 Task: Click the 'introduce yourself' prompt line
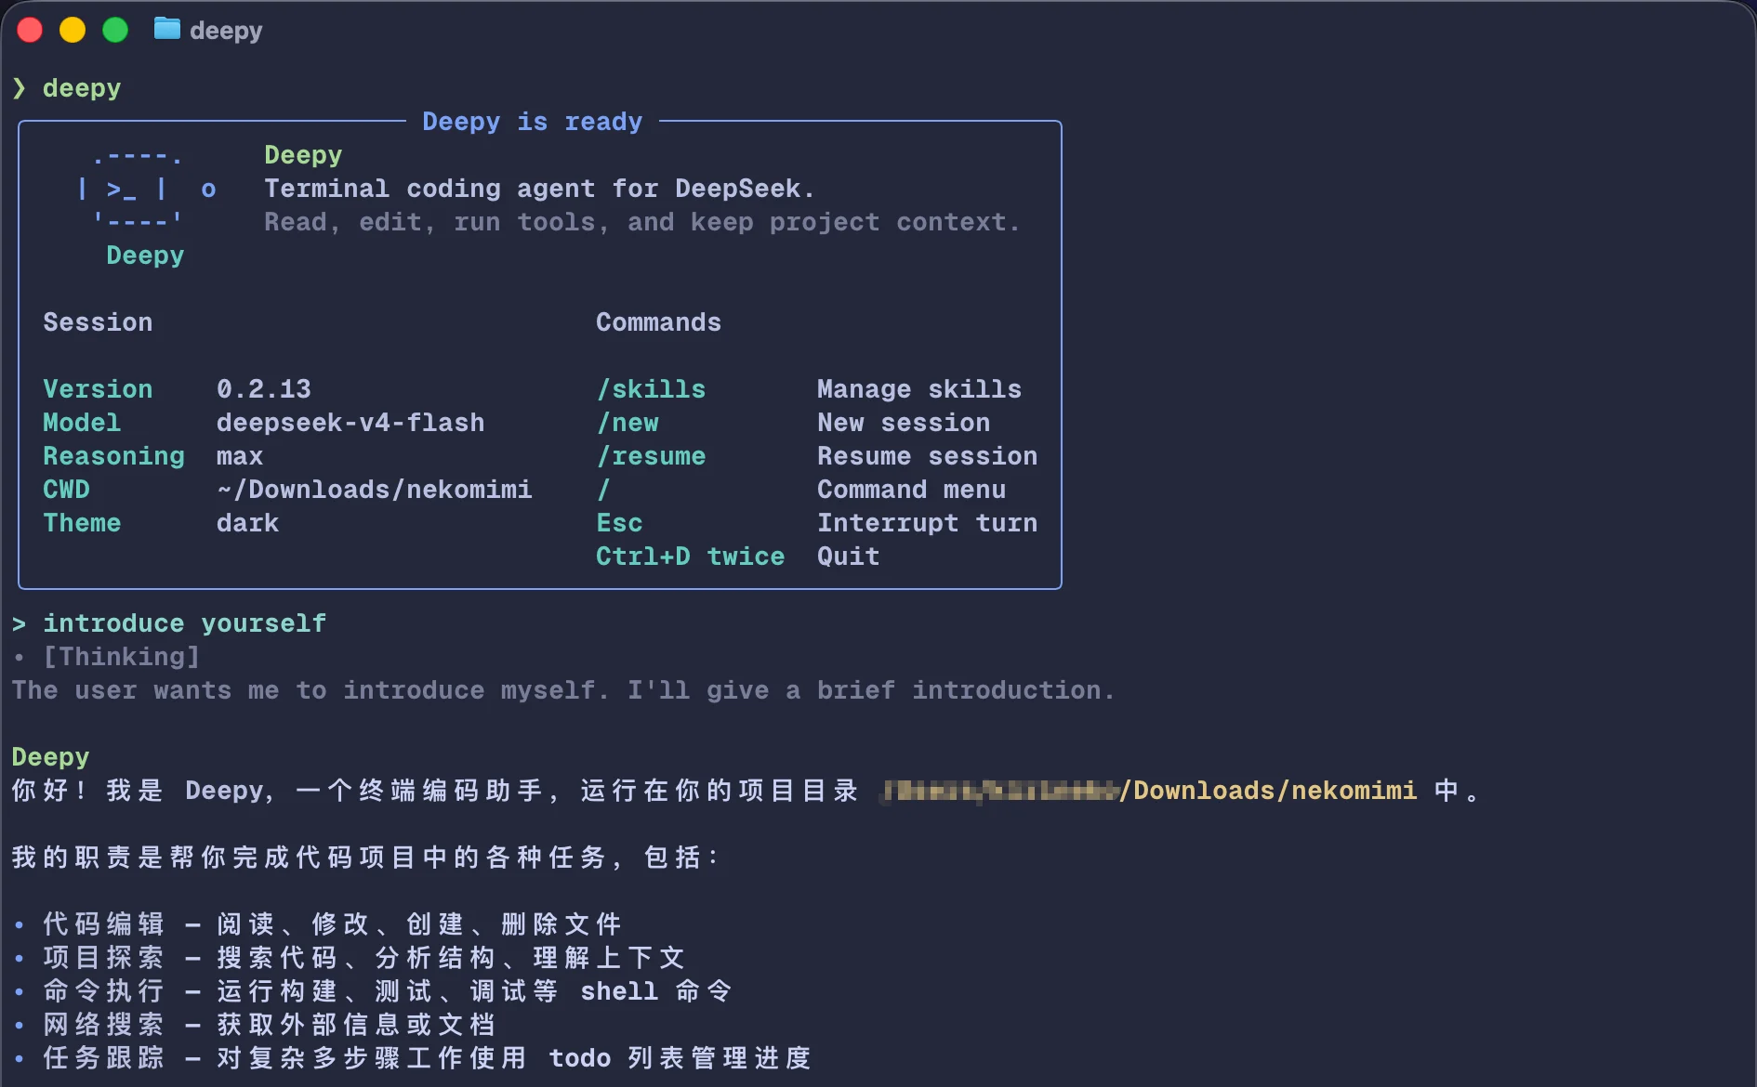[x=185, y=623]
